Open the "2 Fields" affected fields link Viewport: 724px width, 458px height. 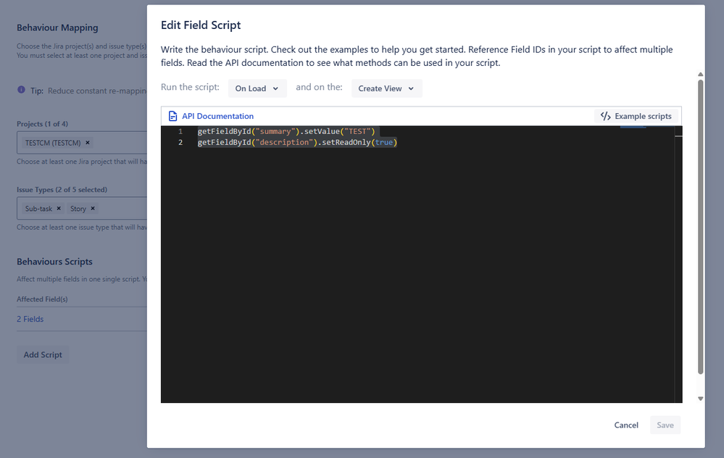30,318
